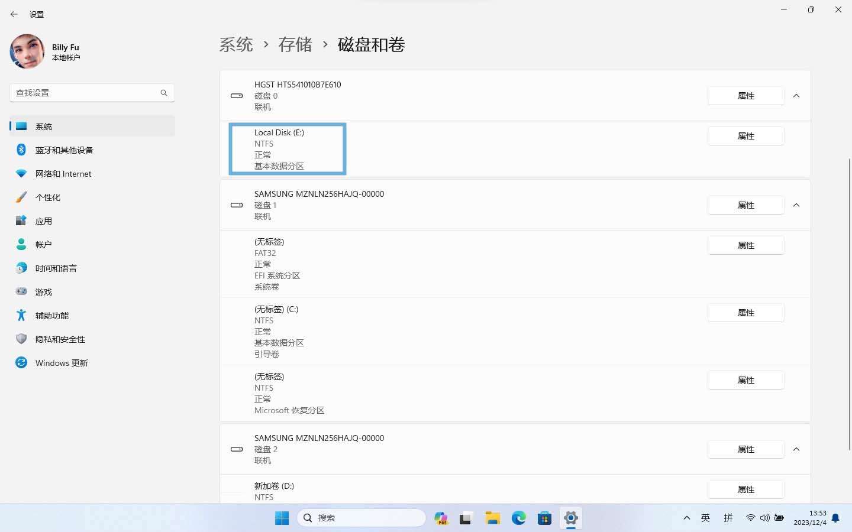This screenshot has height=532, width=852.
Task: Open 属性 for FAT32 EFI partition
Action: click(x=746, y=245)
